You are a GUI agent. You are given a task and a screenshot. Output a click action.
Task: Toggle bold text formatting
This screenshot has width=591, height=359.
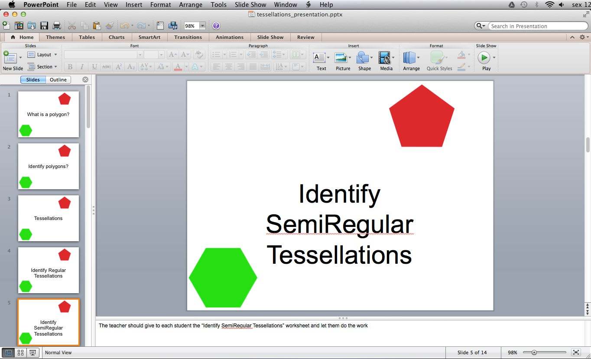tap(69, 66)
